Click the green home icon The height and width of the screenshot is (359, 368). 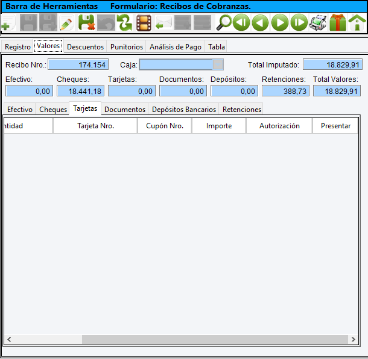click(357, 23)
